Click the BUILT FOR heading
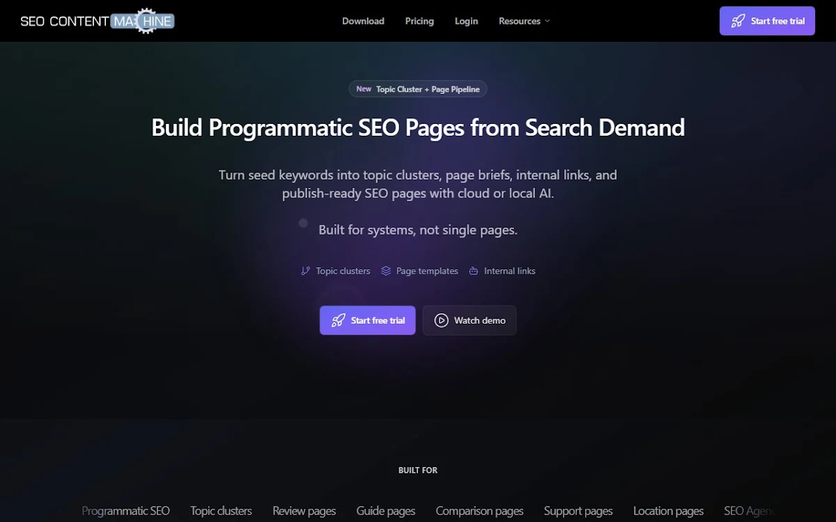836x522 pixels. (418, 470)
